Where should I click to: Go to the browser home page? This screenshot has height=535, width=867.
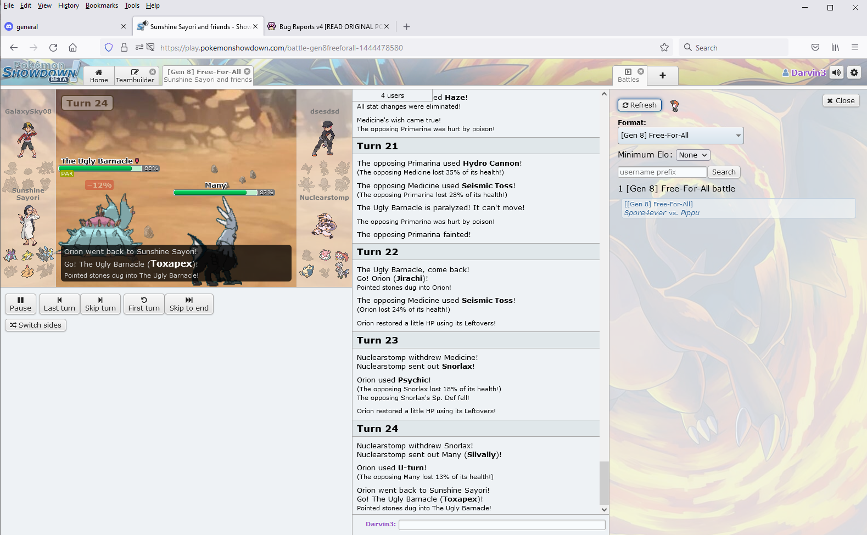tap(72, 48)
